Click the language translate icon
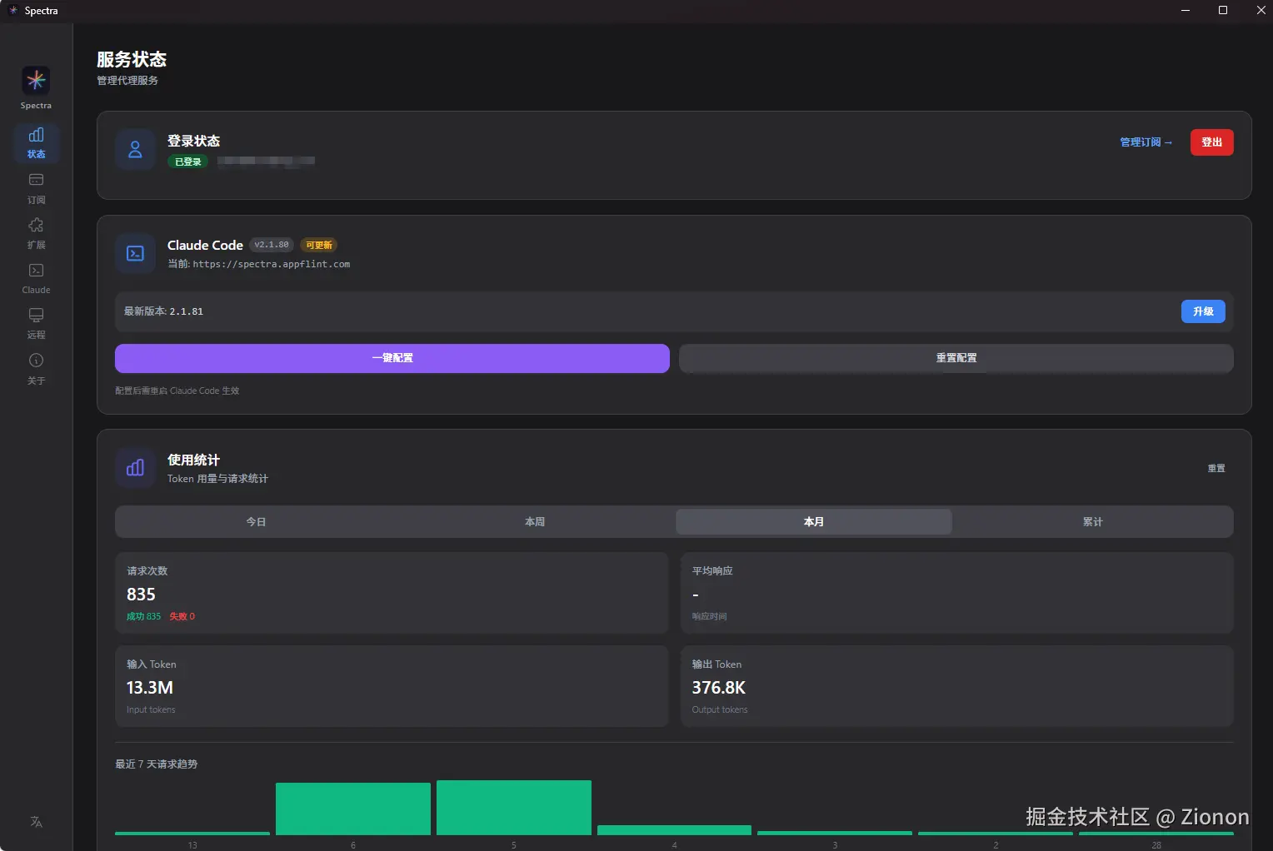The image size is (1273, 851). pyautogui.click(x=36, y=822)
